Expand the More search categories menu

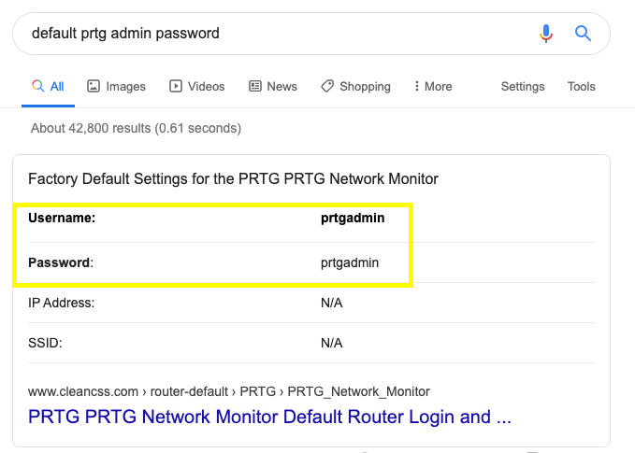(x=438, y=87)
